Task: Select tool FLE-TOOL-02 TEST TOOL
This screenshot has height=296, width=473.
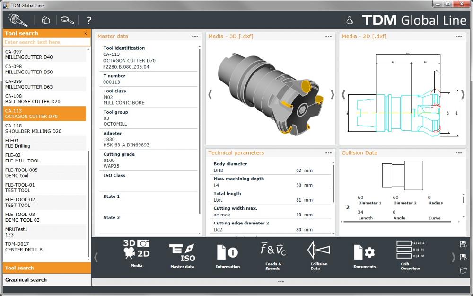Action: point(44,202)
